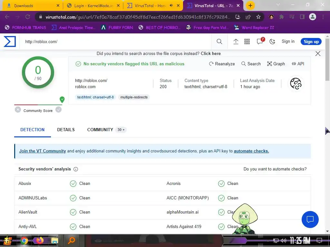
Task: Click the community score marker pin
Action: tap(62, 100)
